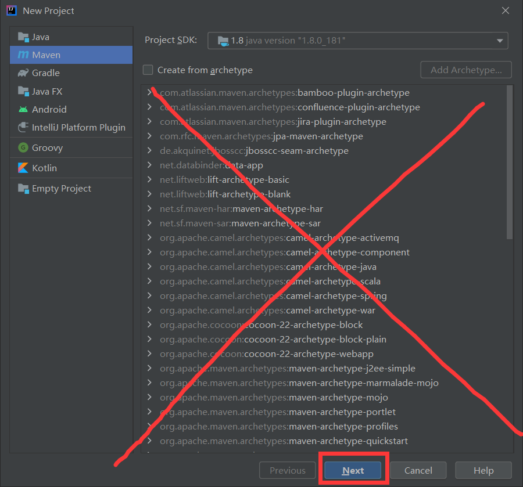Image resolution: width=523 pixels, height=487 pixels.
Task: Choose Java FX project type
Action: click(71, 91)
